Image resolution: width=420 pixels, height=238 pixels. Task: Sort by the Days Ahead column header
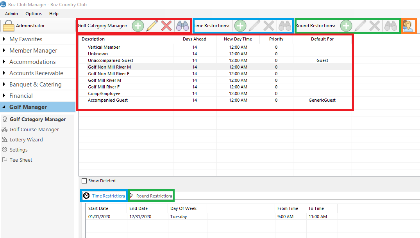[x=194, y=39]
